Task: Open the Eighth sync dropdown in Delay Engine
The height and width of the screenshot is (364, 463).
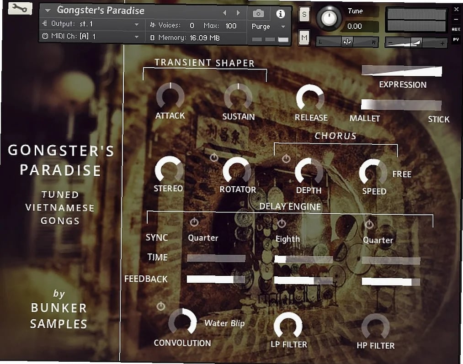Action: coord(288,238)
